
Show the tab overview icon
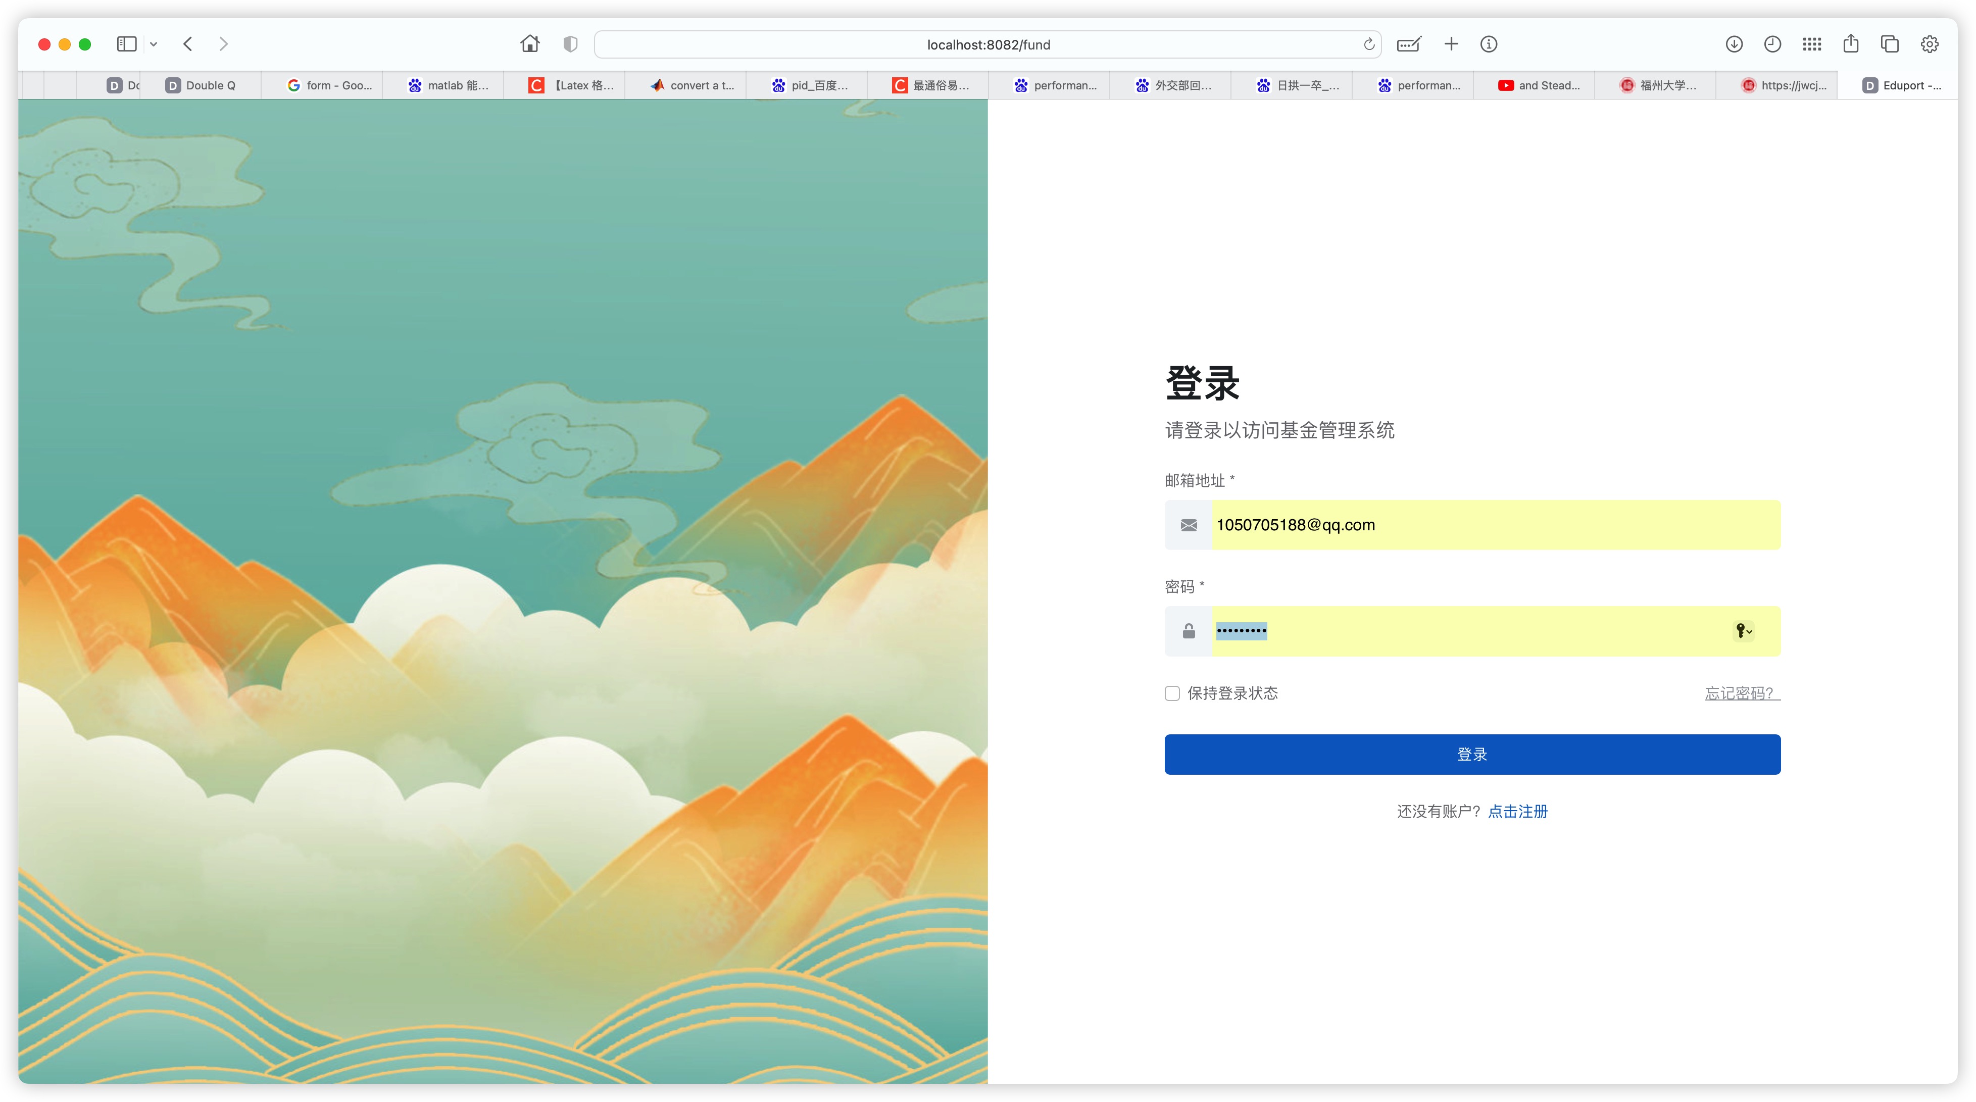click(1889, 44)
